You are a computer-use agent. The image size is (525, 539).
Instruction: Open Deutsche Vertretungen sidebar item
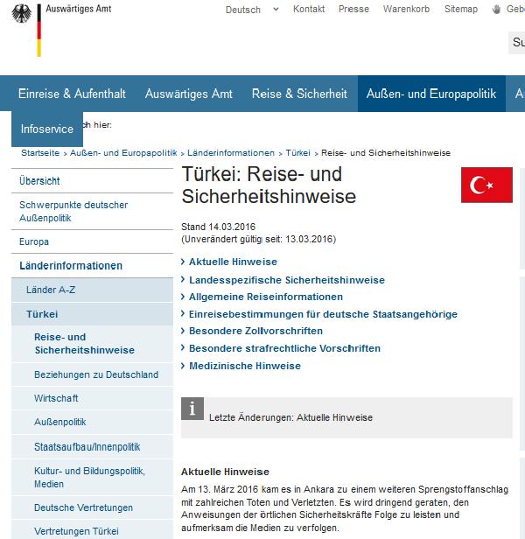pyautogui.click(x=92, y=507)
